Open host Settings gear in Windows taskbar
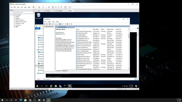 (44, 100)
